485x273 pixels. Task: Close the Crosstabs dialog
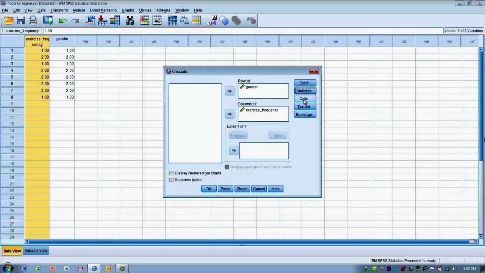coord(314,71)
